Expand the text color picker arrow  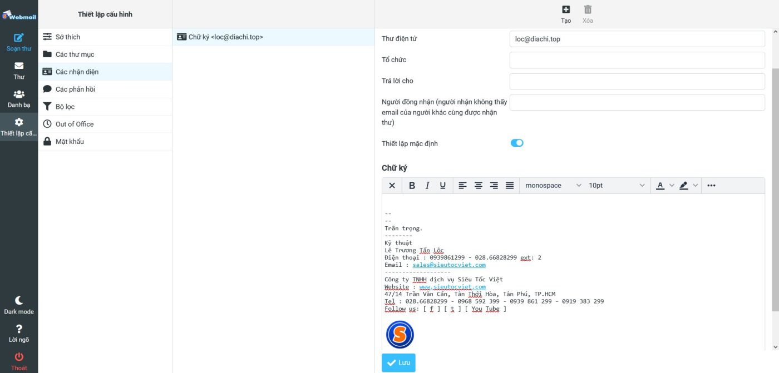(x=671, y=186)
